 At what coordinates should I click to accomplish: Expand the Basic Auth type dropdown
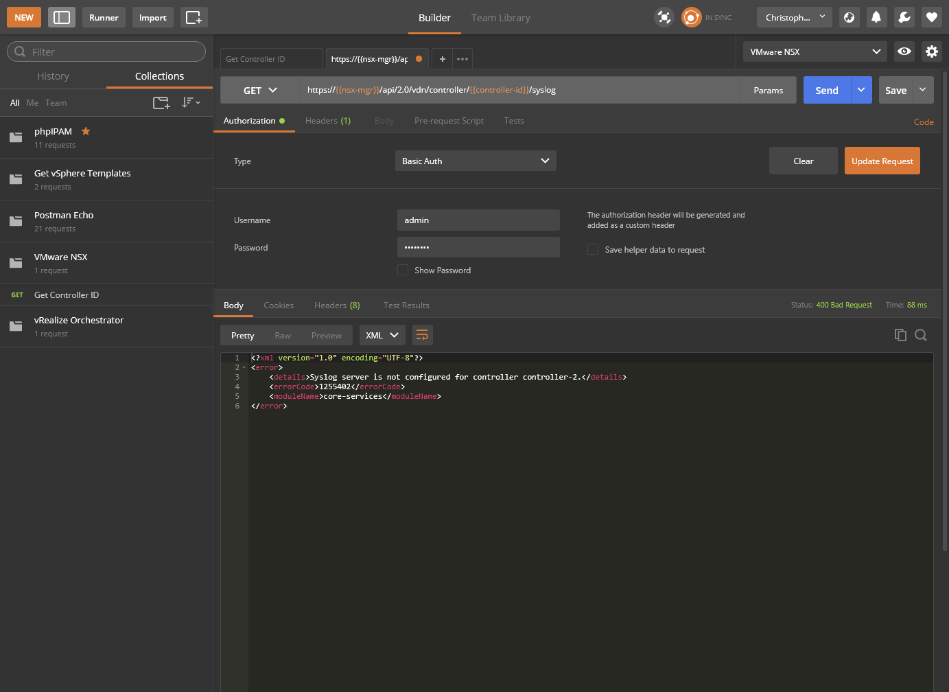tap(476, 161)
